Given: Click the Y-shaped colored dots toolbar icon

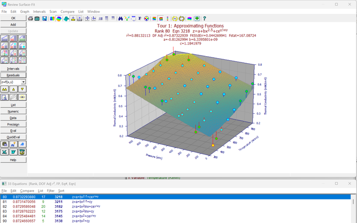Looking at the screenshot, I should pos(127,19).
